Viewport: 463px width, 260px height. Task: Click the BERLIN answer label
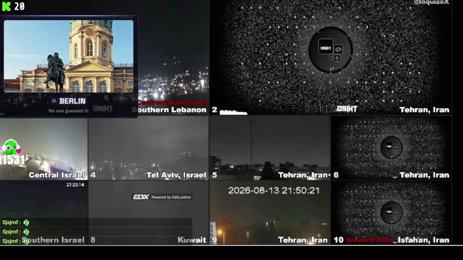tap(72, 101)
